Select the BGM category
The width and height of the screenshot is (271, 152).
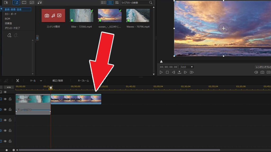[7, 19]
